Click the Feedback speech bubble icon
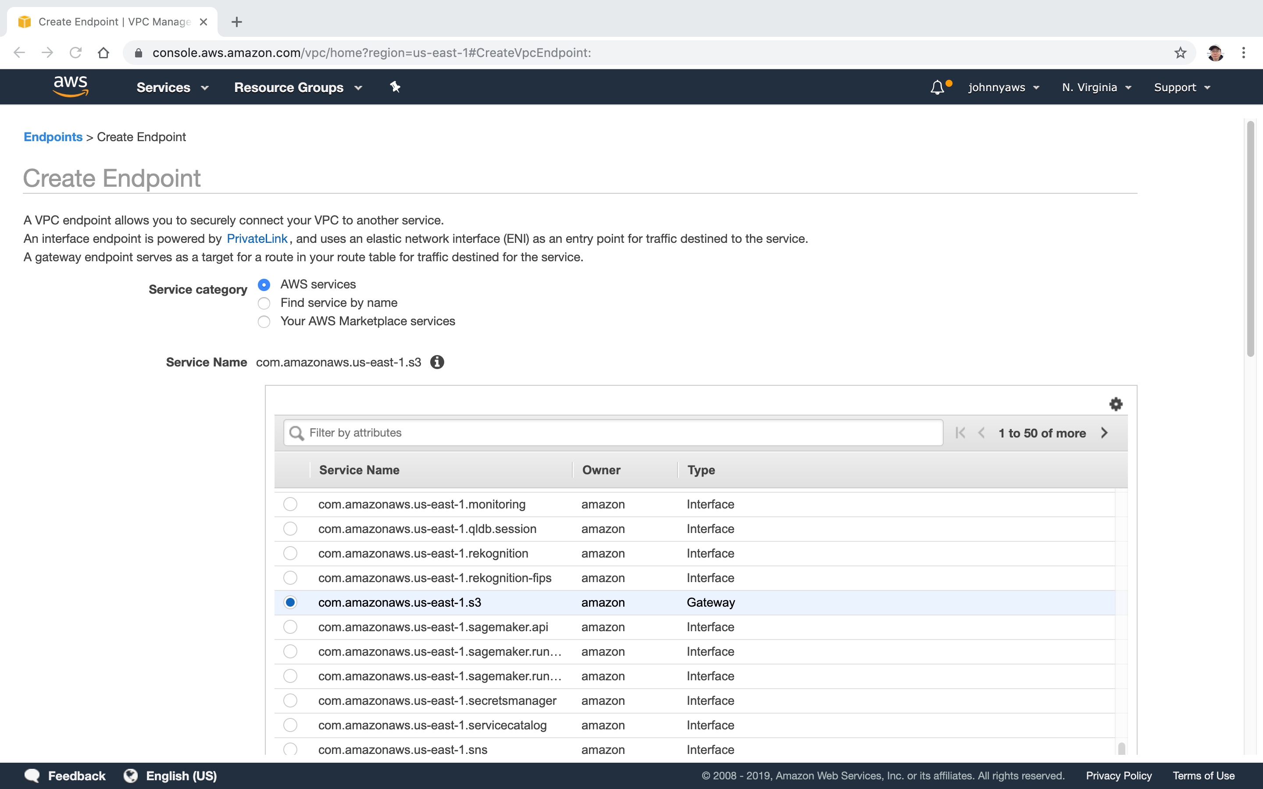 tap(32, 776)
